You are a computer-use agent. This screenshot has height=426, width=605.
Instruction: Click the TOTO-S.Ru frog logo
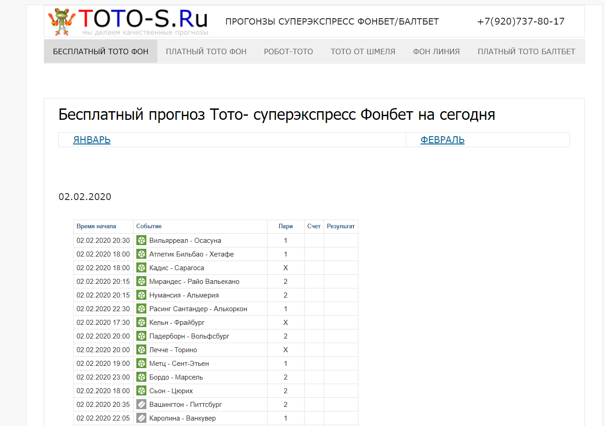coord(128,21)
